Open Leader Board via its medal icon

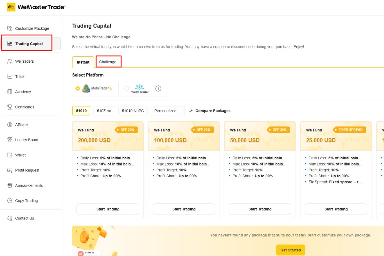[10, 140]
